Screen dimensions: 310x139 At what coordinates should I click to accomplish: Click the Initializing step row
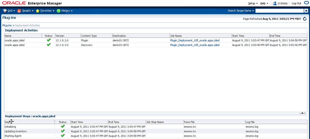click(x=156, y=127)
